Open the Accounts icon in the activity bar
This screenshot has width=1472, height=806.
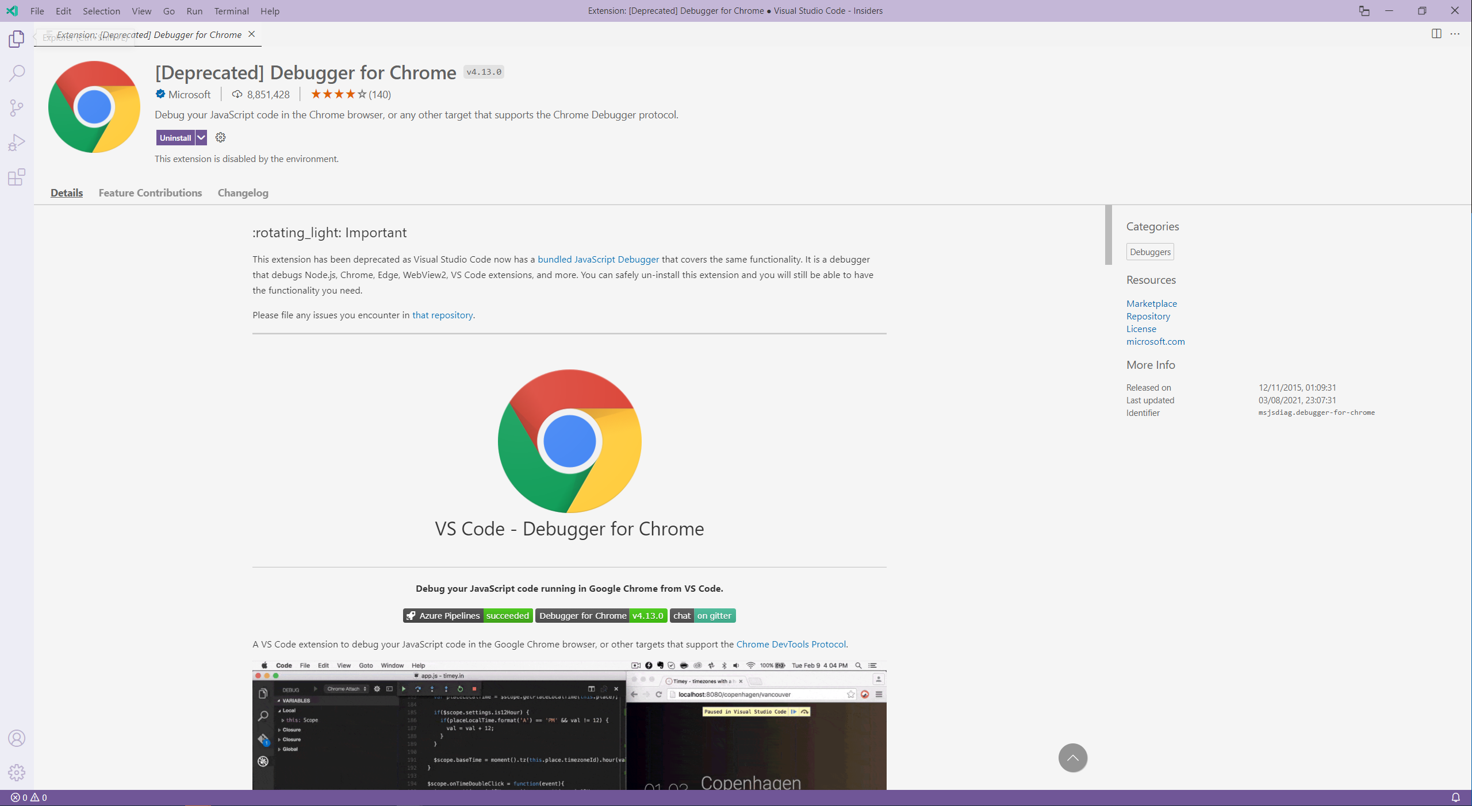pos(17,738)
